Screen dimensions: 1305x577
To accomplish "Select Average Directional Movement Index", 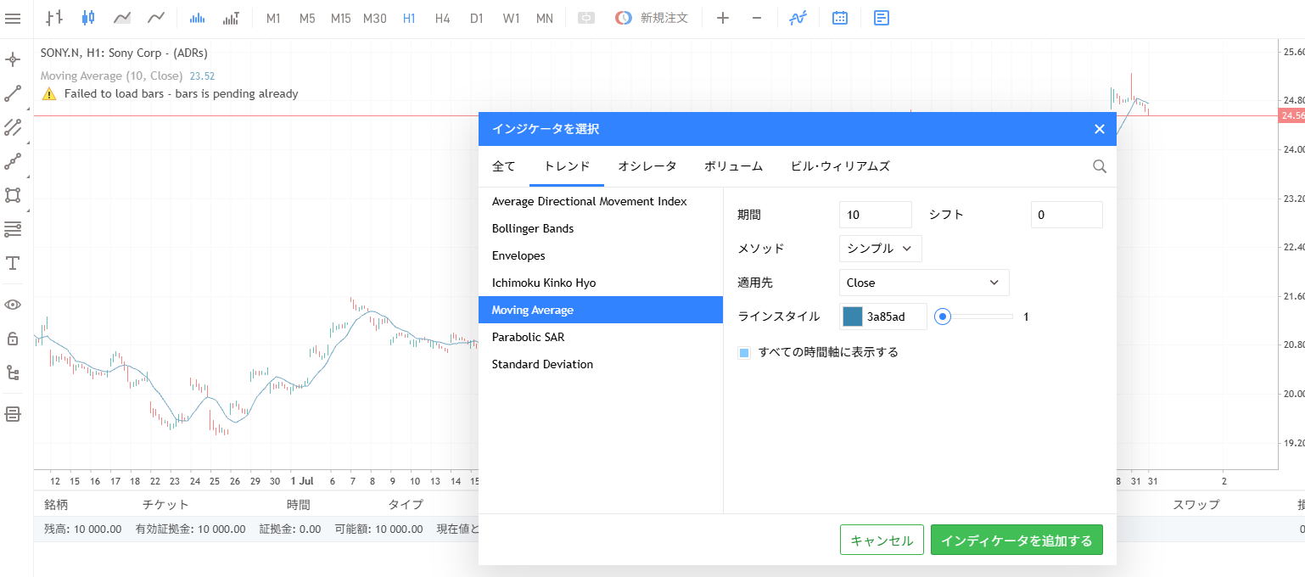I will pyautogui.click(x=601, y=201).
